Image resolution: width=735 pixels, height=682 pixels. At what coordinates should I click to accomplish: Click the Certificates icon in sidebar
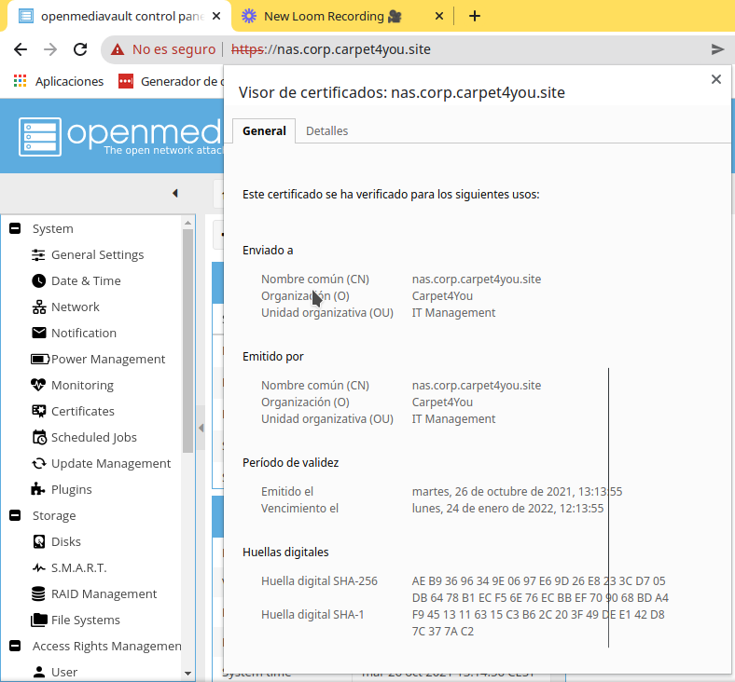coord(38,411)
